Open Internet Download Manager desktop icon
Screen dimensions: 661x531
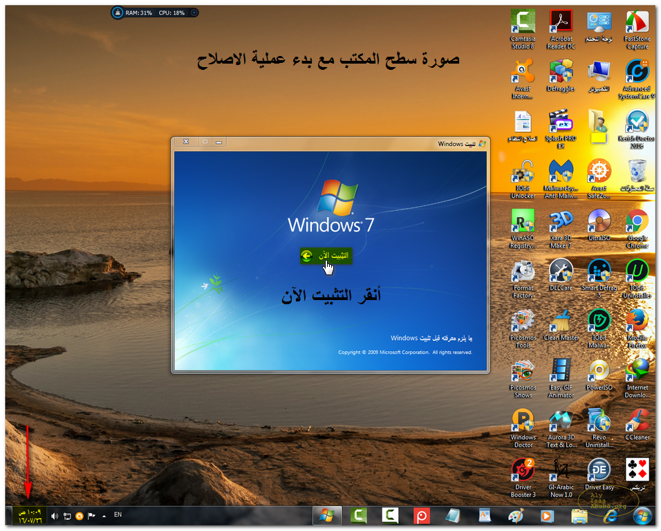coord(637,378)
